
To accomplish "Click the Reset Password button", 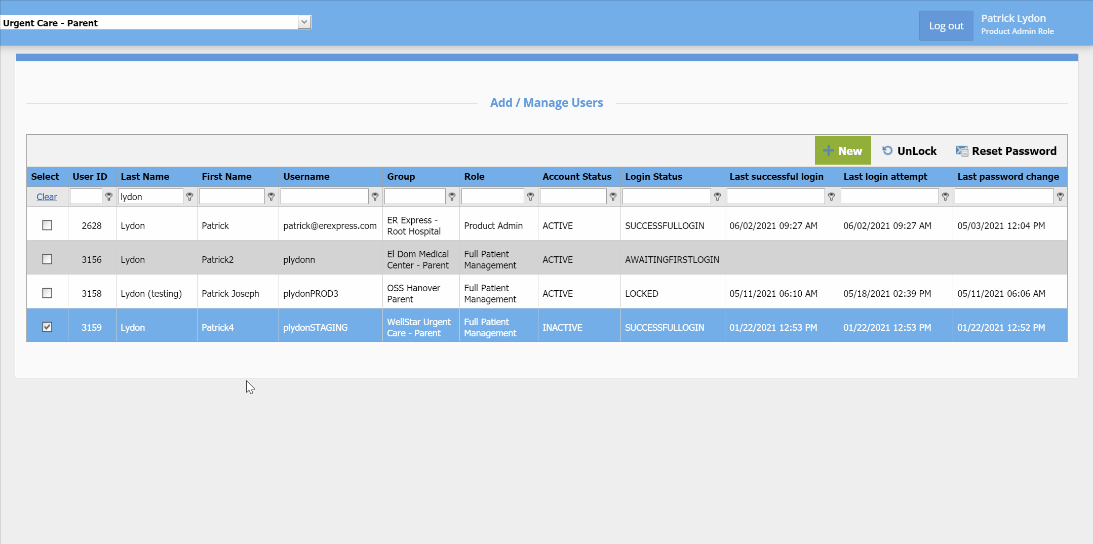I will pyautogui.click(x=1006, y=151).
